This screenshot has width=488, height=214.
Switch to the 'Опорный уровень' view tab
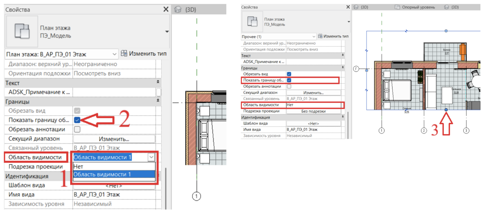(x=415, y=7)
